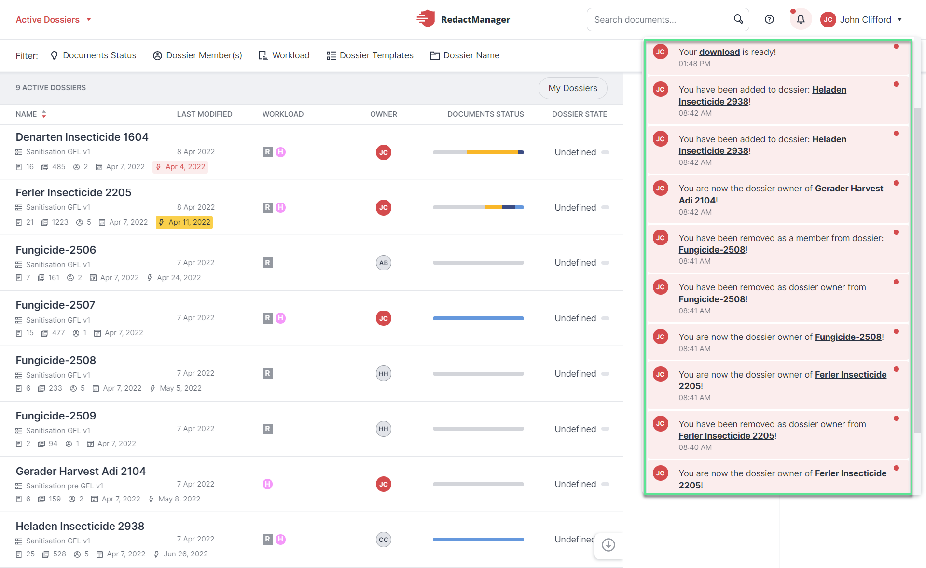Click the search magnifier icon
926x568 pixels.
738,19
